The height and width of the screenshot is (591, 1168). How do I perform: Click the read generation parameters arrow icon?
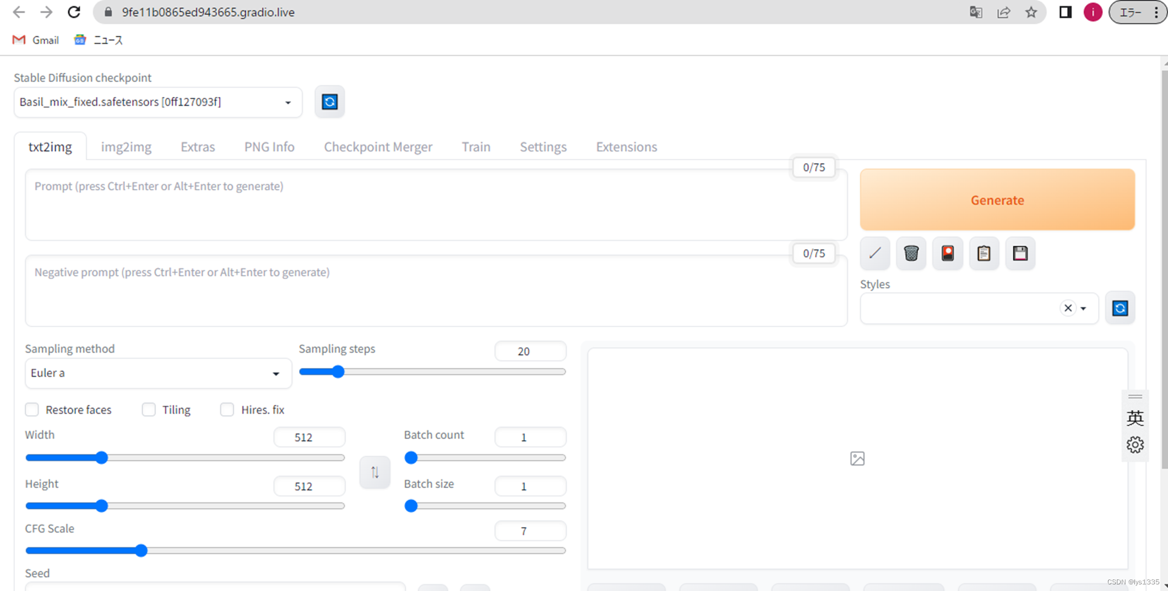pos(874,253)
